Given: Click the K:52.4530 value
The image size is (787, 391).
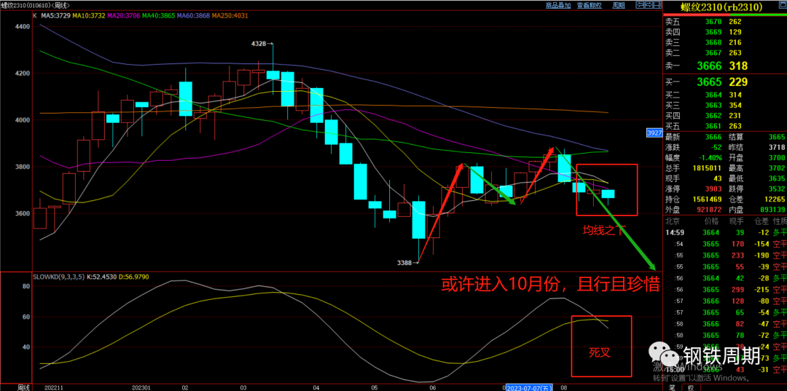Looking at the screenshot, I should [x=103, y=277].
